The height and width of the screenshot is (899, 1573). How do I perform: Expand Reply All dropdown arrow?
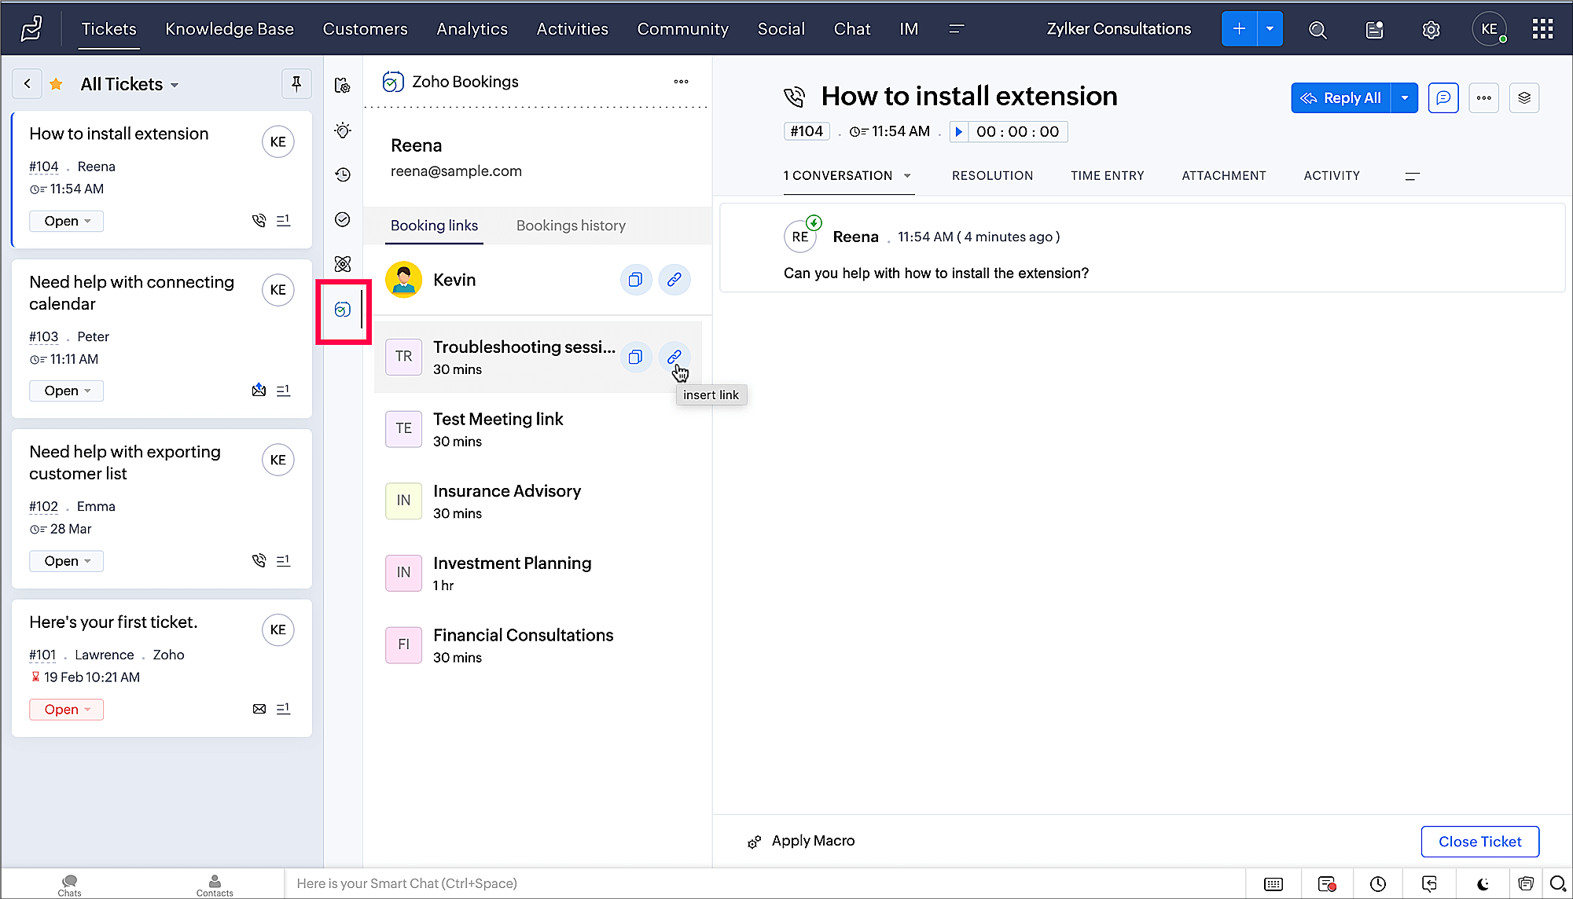(1404, 98)
